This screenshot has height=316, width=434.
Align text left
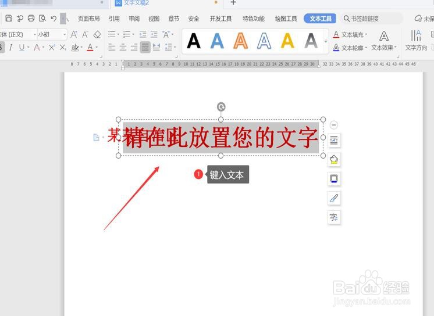[112, 47]
